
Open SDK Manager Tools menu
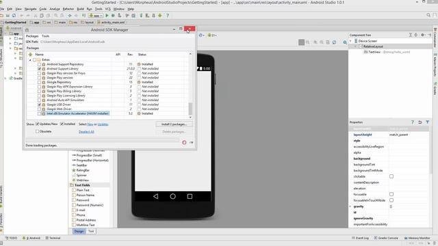tap(46, 36)
